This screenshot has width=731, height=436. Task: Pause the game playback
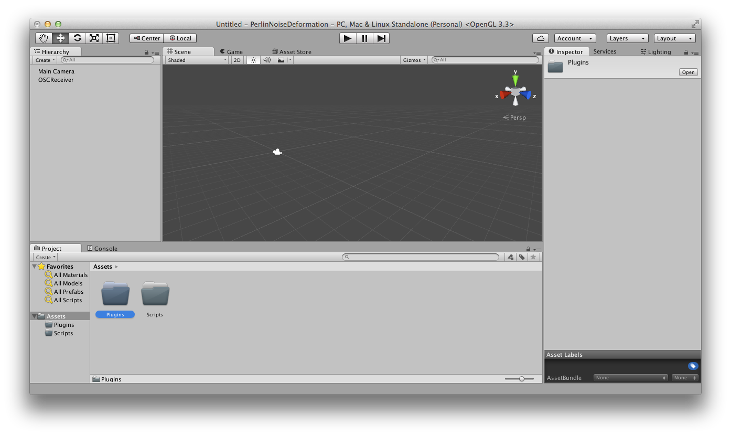pos(364,38)
